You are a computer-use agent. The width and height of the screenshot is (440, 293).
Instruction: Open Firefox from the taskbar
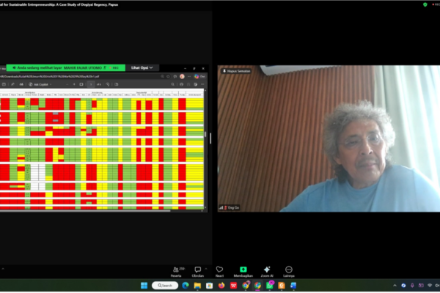pyautogui.click(x=221, y=286)
